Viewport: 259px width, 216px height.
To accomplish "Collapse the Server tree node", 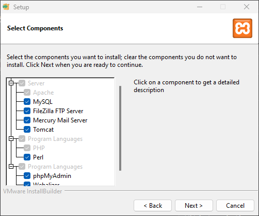I will tap(11, 83).
